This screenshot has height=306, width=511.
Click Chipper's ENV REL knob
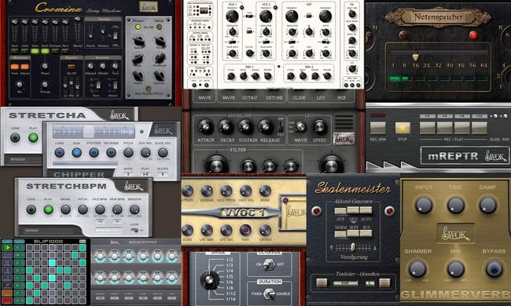point(145,152)
